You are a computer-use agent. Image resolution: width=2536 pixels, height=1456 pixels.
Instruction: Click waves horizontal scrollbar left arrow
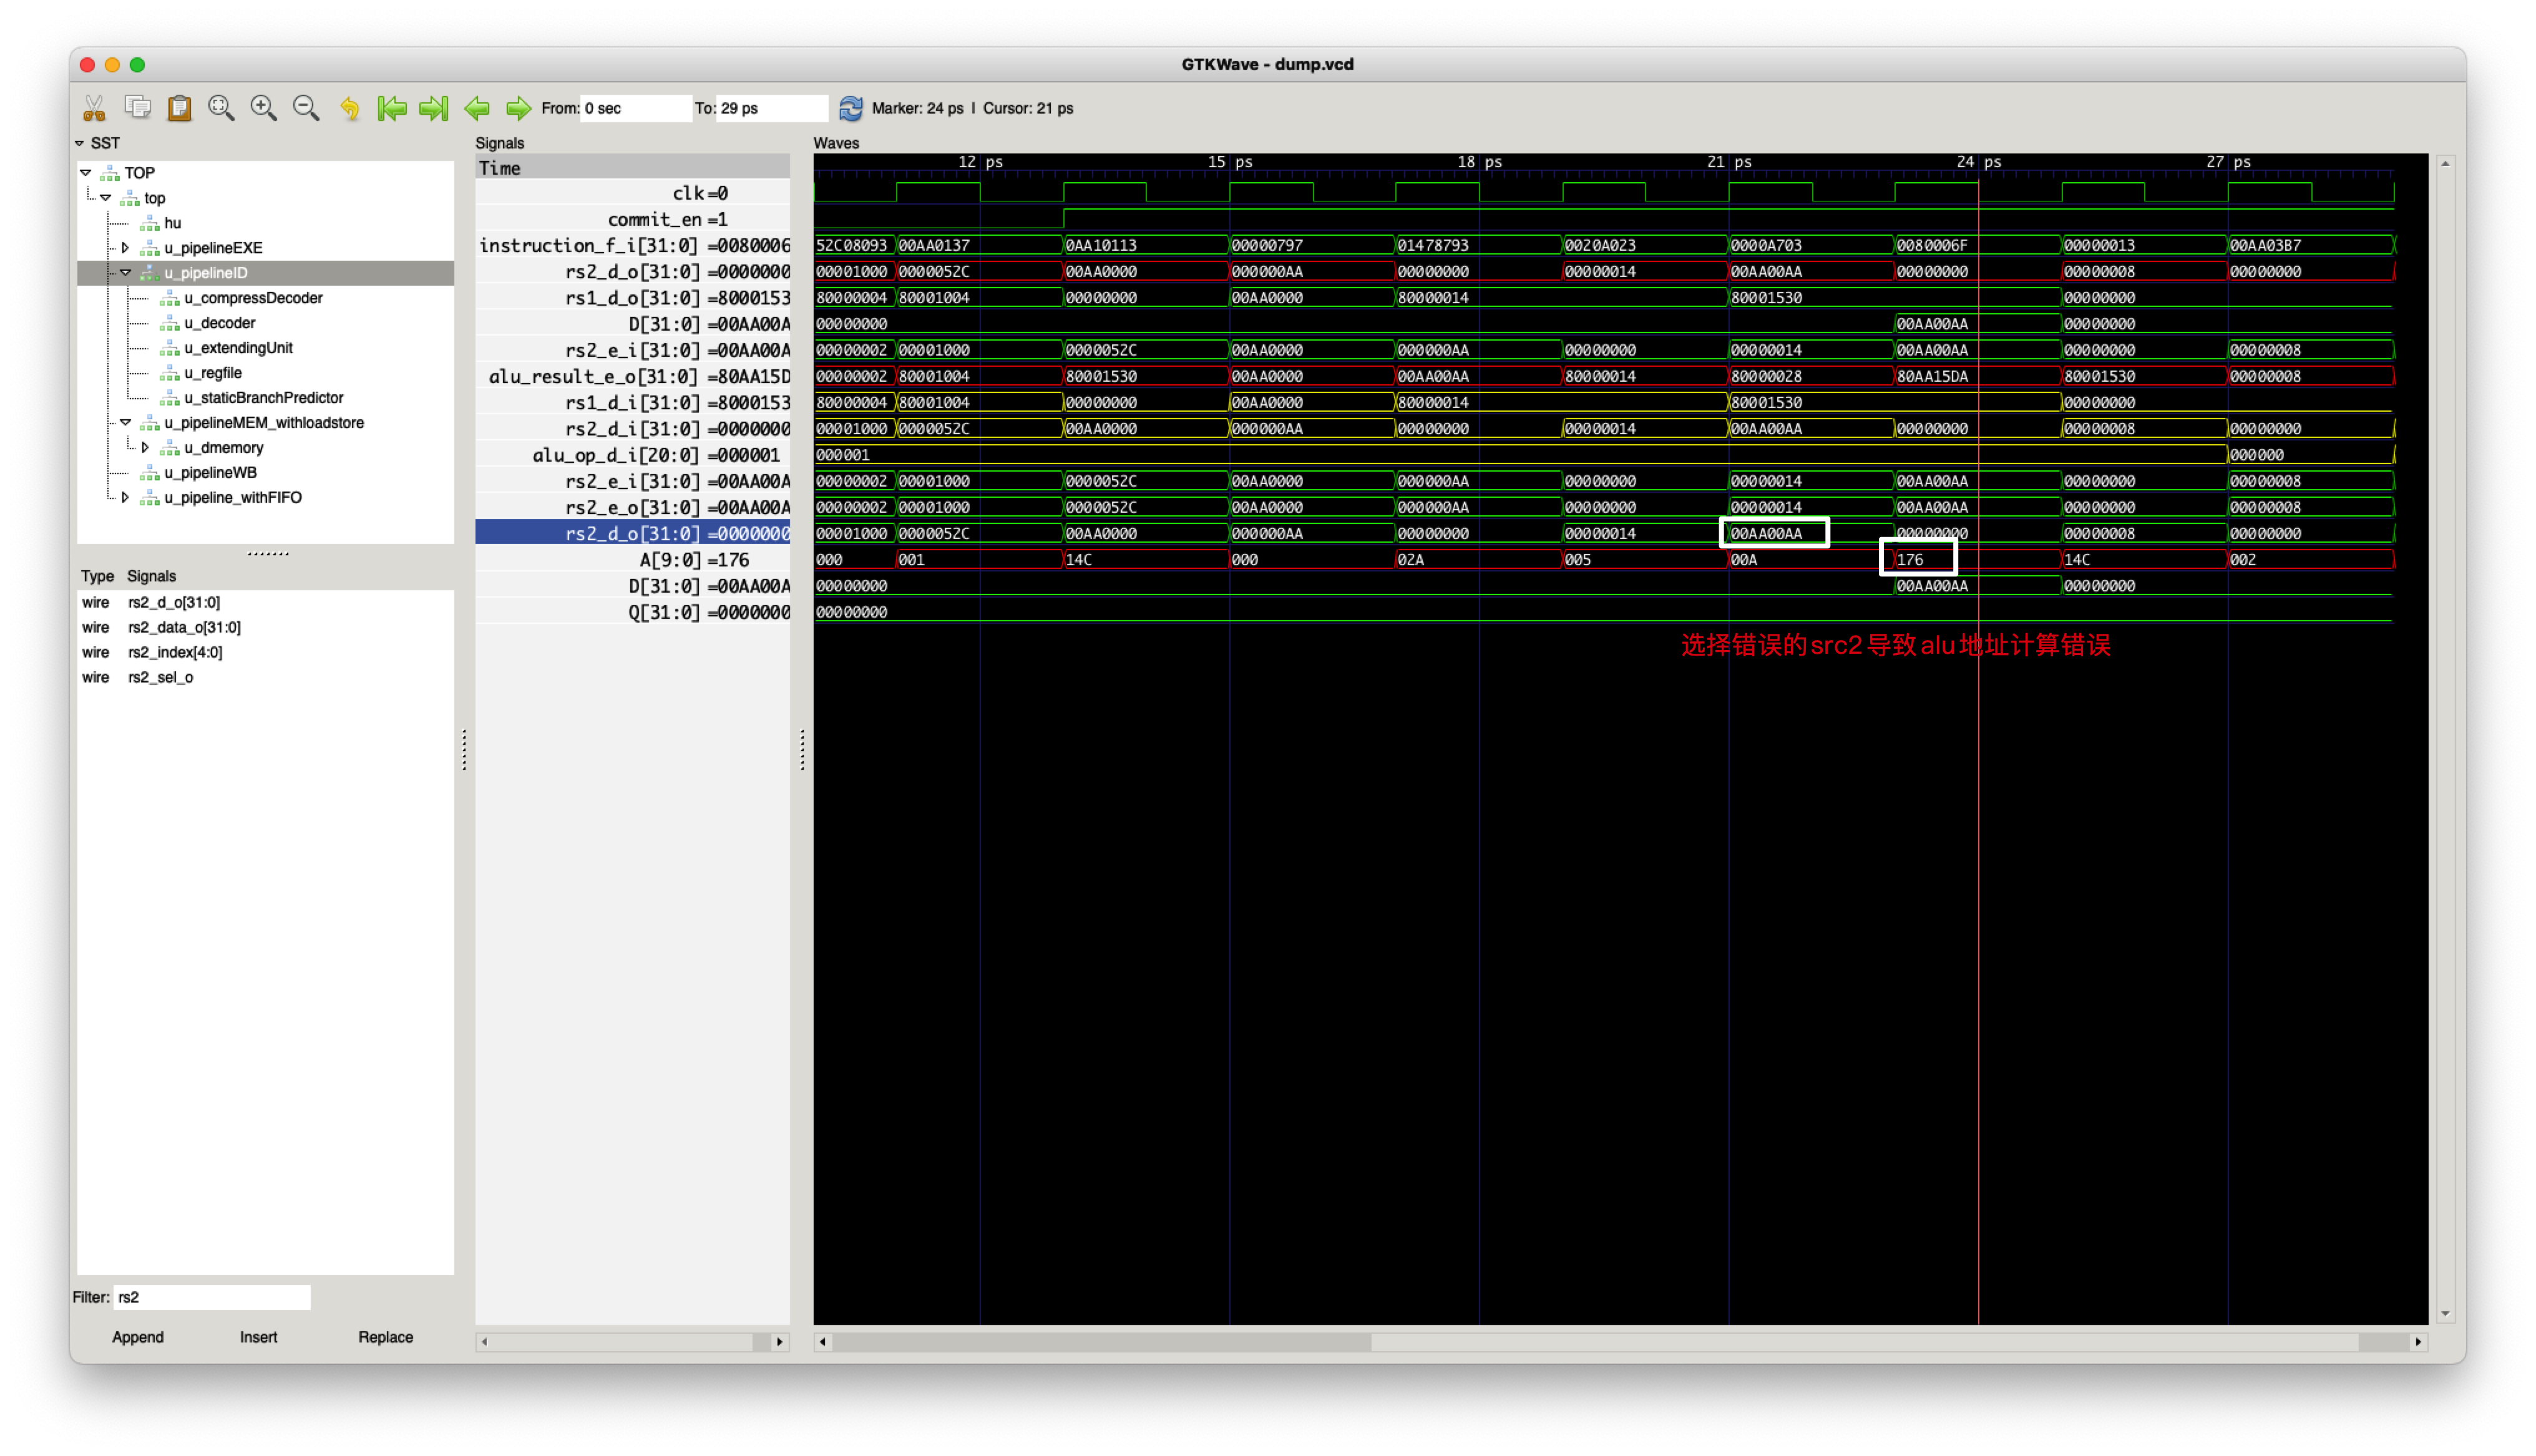(822, 1342)
